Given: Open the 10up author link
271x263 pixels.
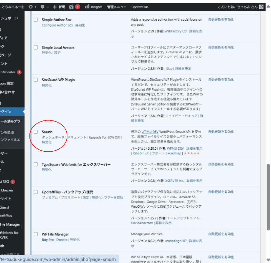Looking at the screenshot, I should (169, 69).
